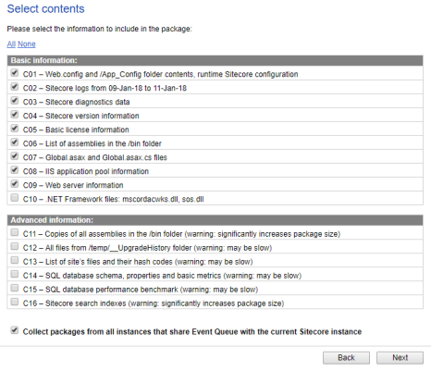Viewport: 431px width, 371px height.
Task: Enable C15 SQL database performance benchmark checkbox
Action: [15, 288]
